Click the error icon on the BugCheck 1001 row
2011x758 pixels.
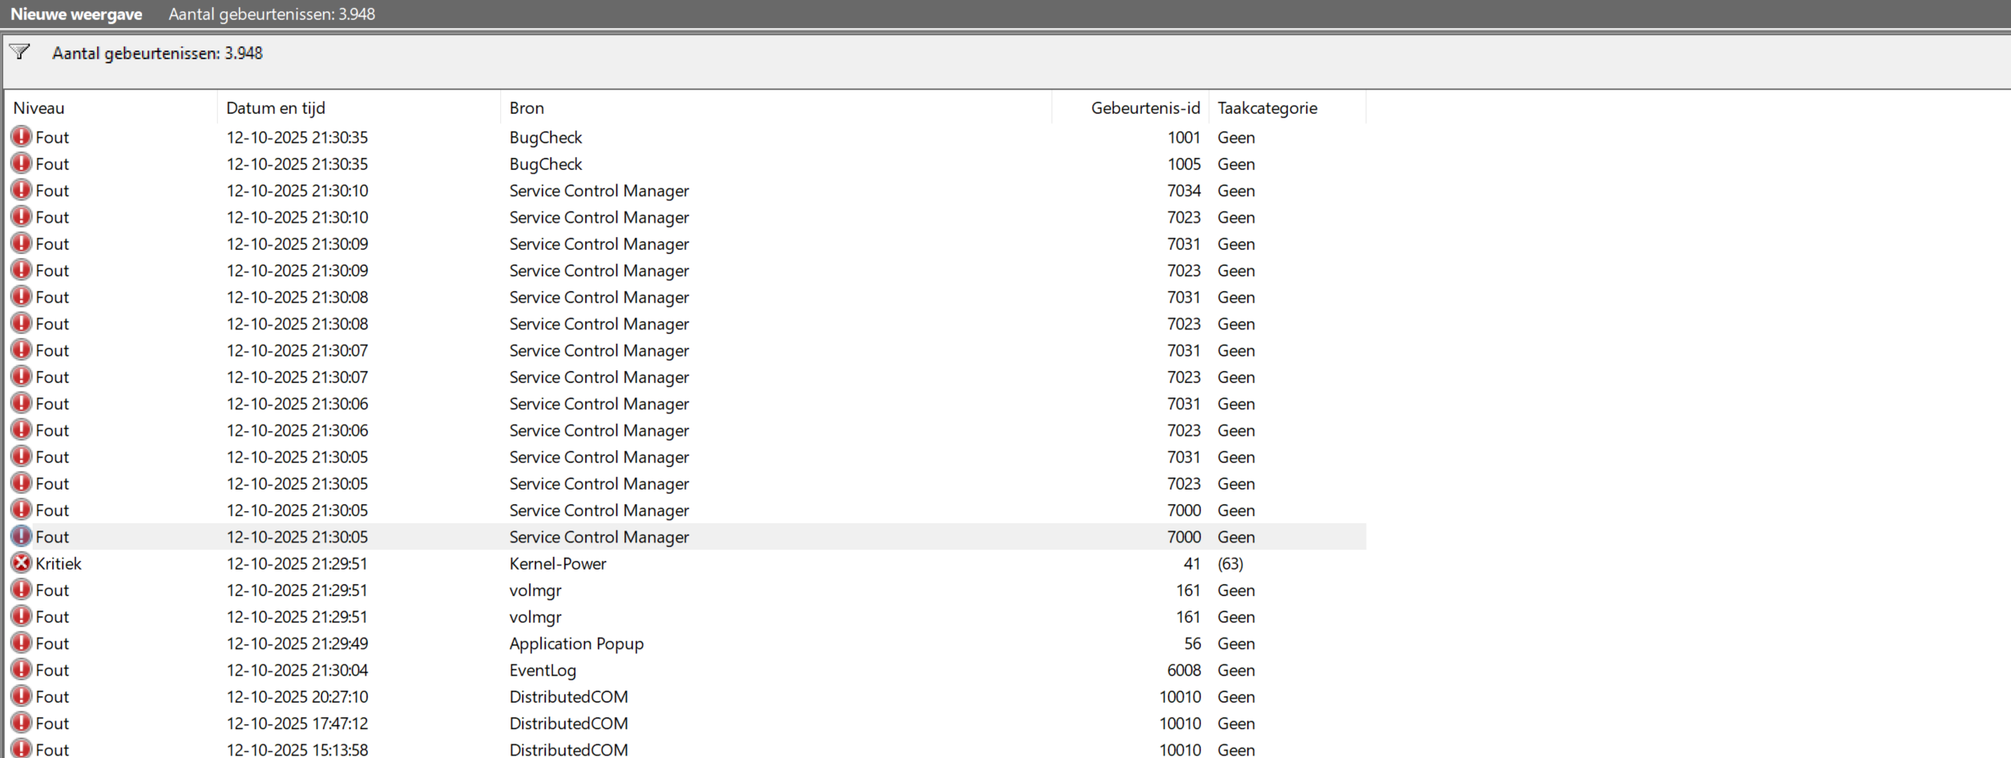click(x=22, y=137)
